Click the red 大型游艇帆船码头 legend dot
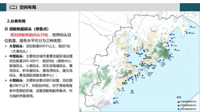The image size is (200, 112). click(x=178, y=102)
